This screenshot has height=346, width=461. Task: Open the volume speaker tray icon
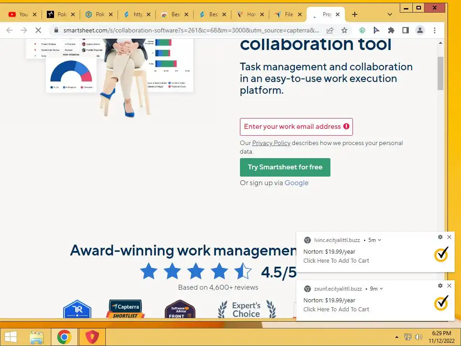click(x=418, y=337)
